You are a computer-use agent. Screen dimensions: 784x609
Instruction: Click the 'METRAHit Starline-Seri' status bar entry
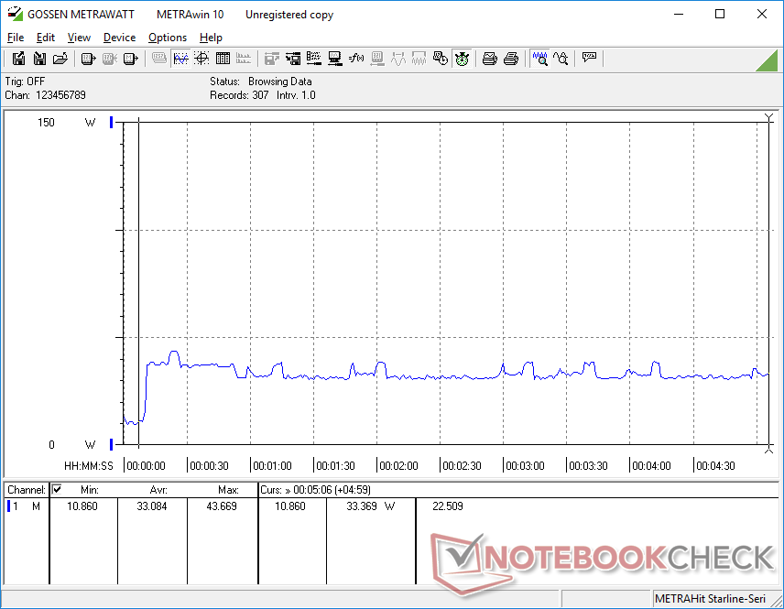pyautogui.click(x=710, y=599)
